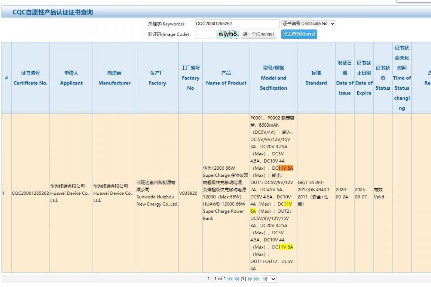This screenshot has height=287, width=431.
Task: Click the Status column header
Action: pyautogui.click(x=383, y=78)
